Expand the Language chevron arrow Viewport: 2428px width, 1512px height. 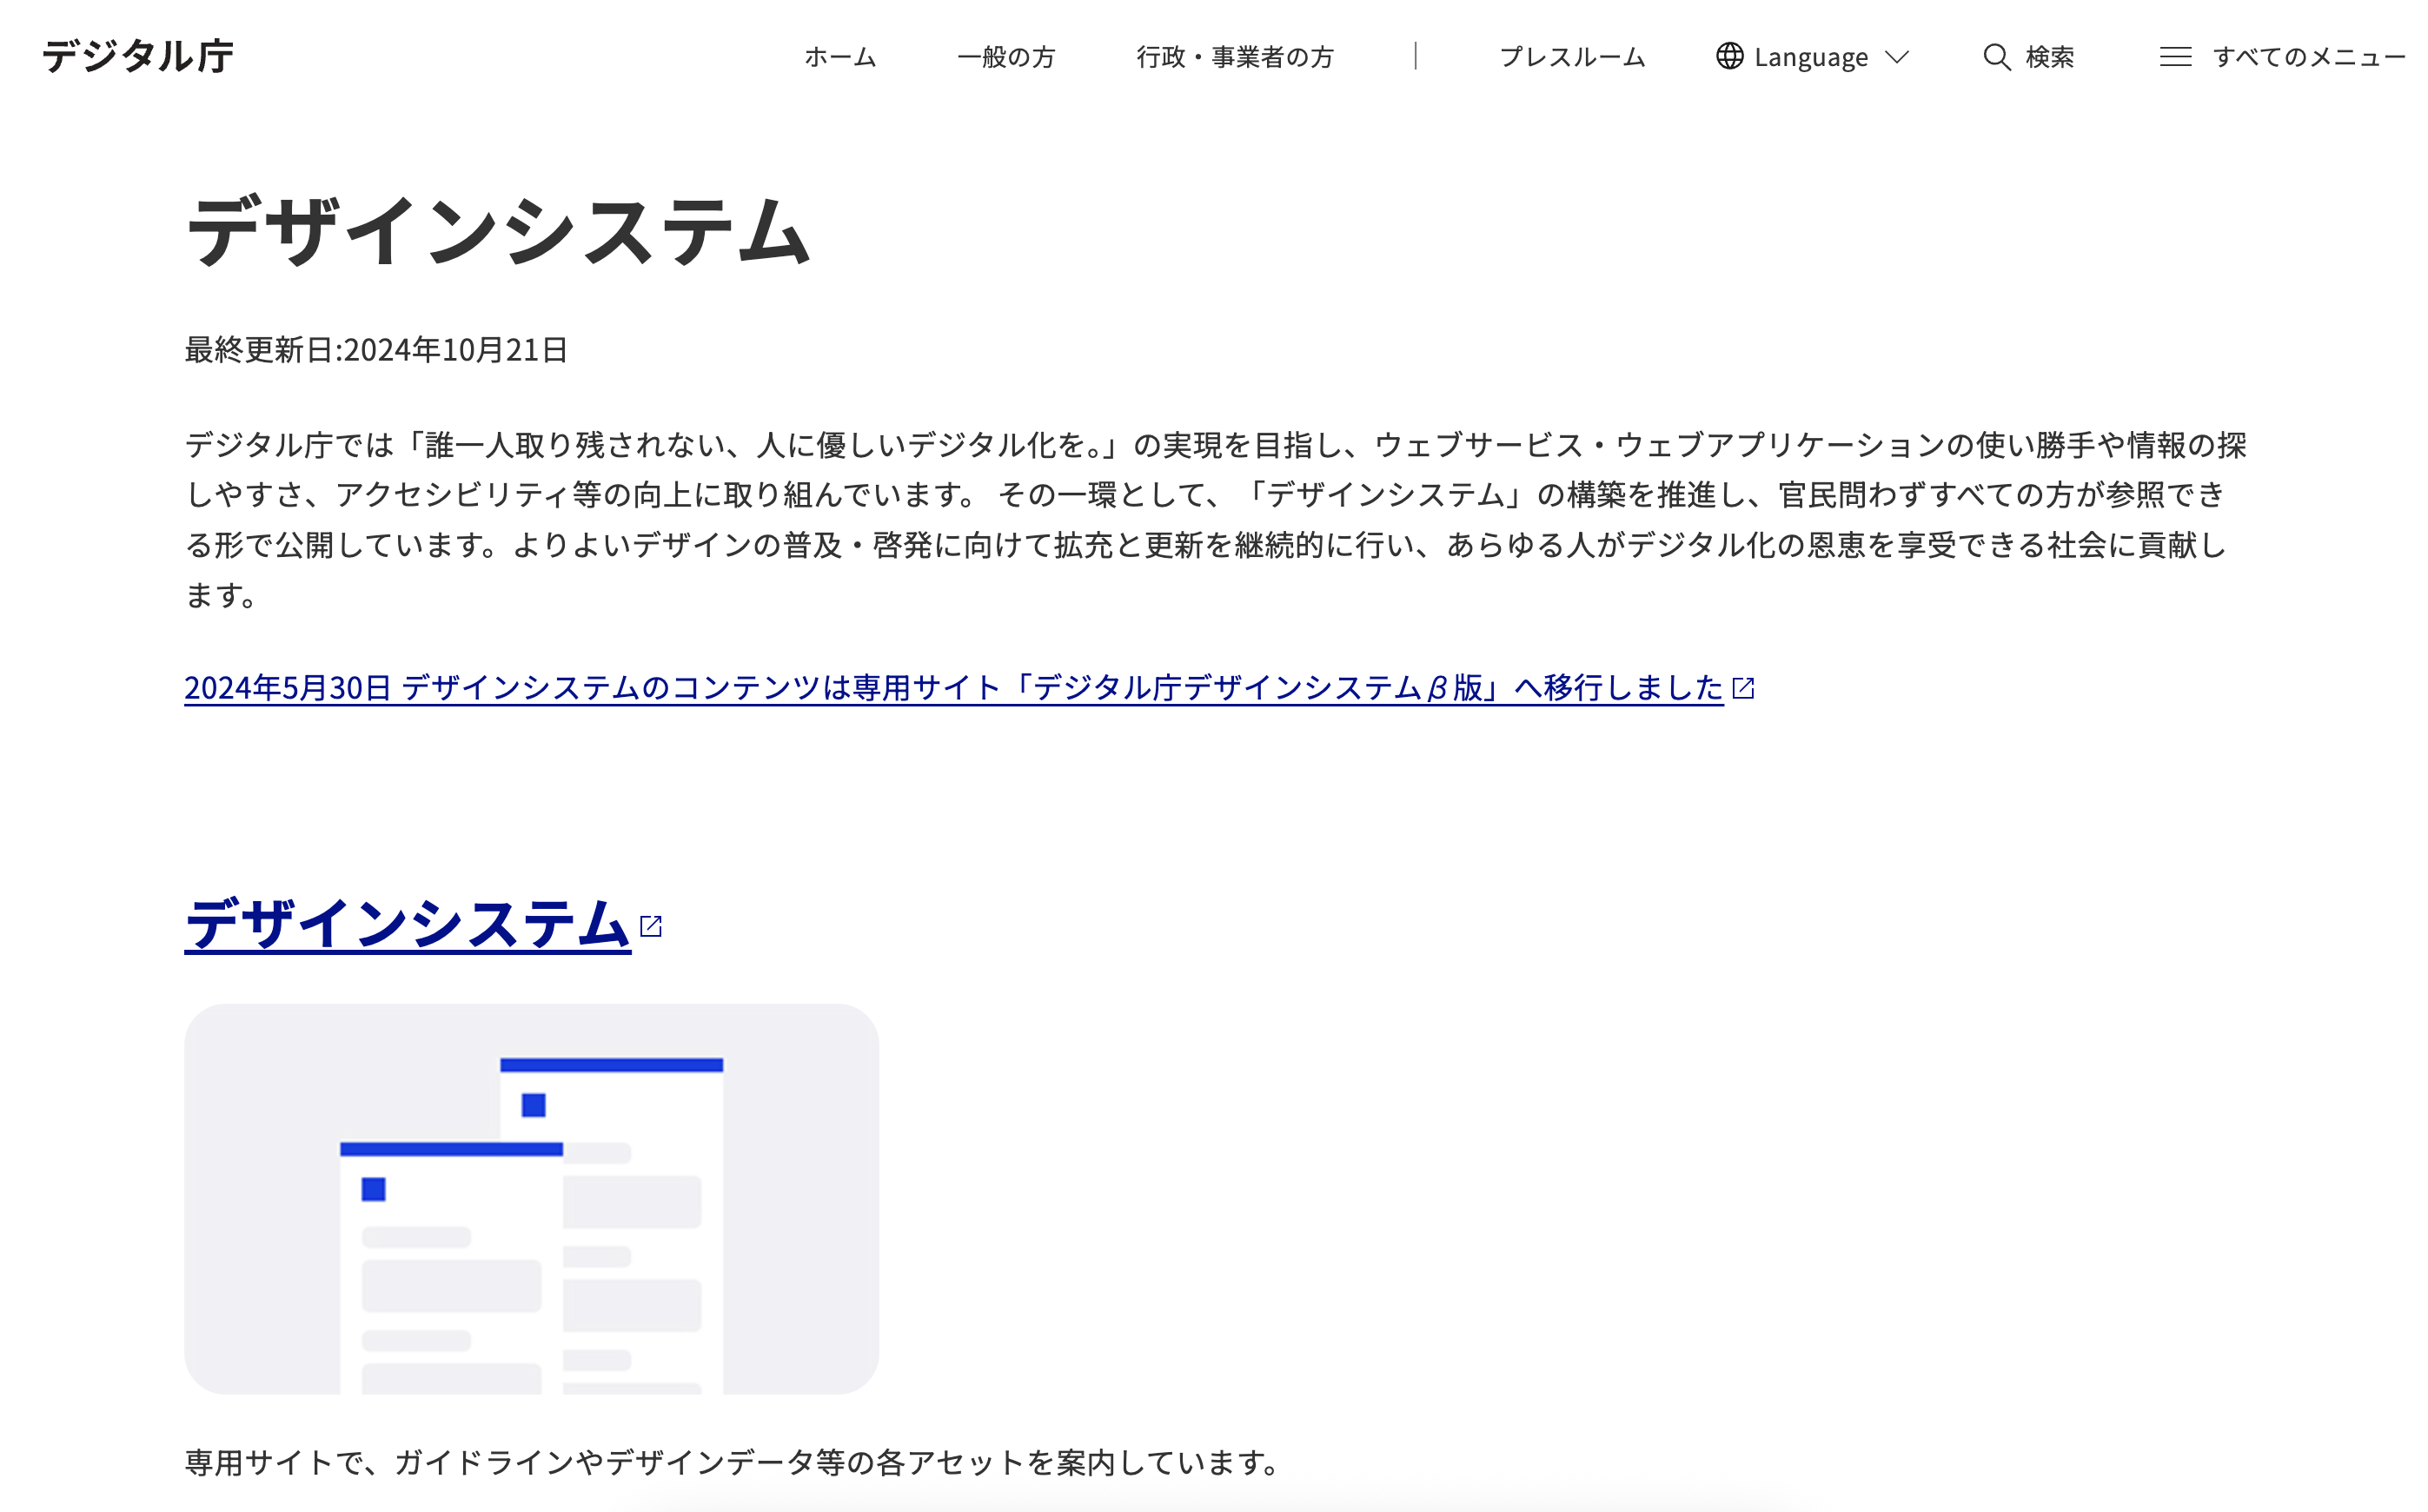[x=1897, y=57]
